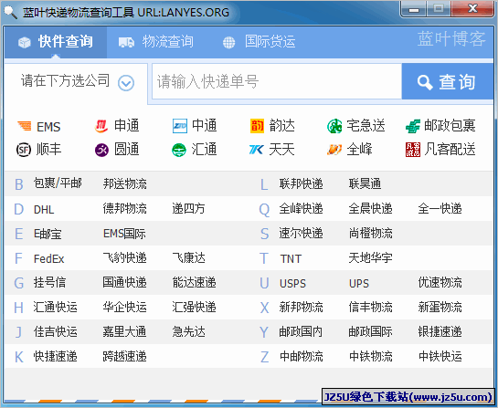Choose USPS from the list
Screen dimensions: 498x408
pyautogui.click(x=292, y=283)
